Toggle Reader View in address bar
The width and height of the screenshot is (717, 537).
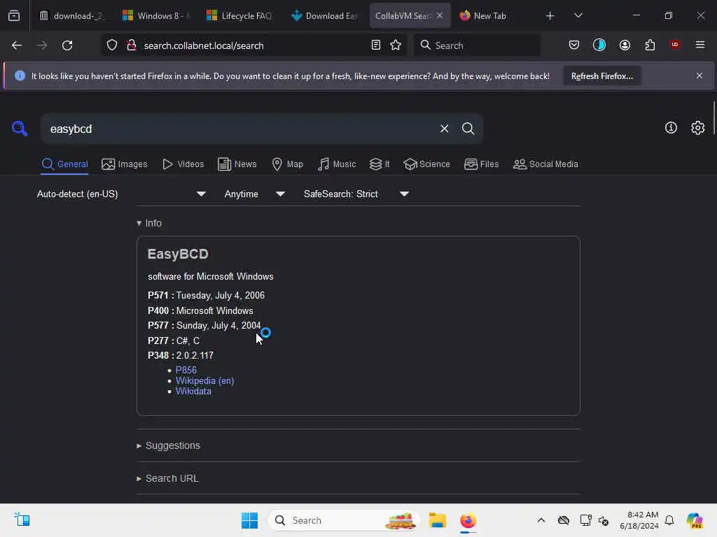click(x=375, y=45)
